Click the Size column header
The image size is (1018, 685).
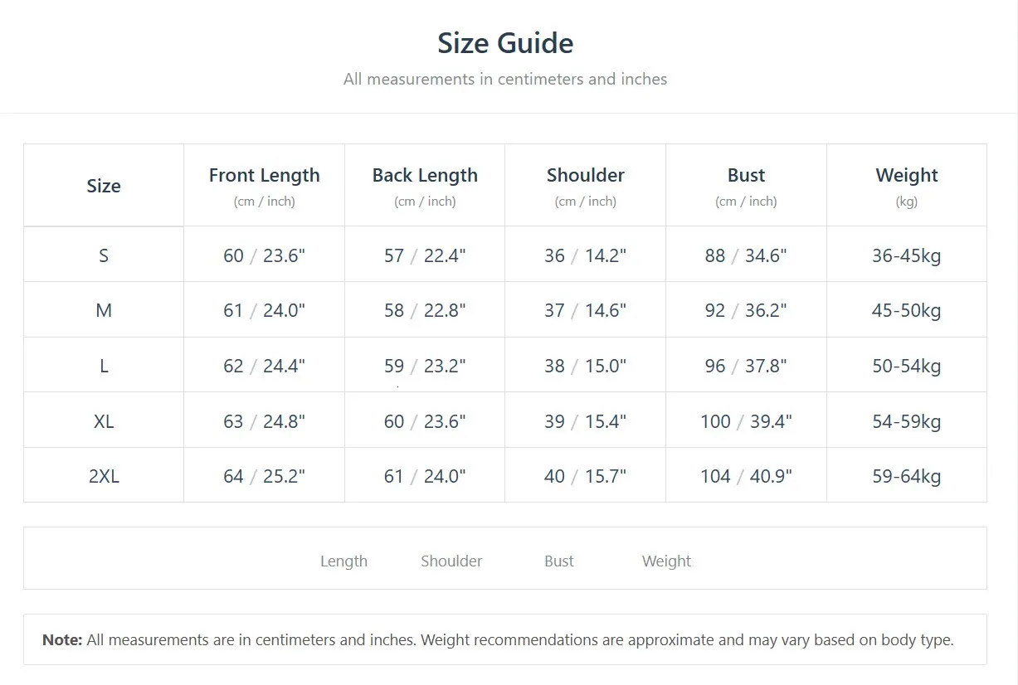[104, 186]
